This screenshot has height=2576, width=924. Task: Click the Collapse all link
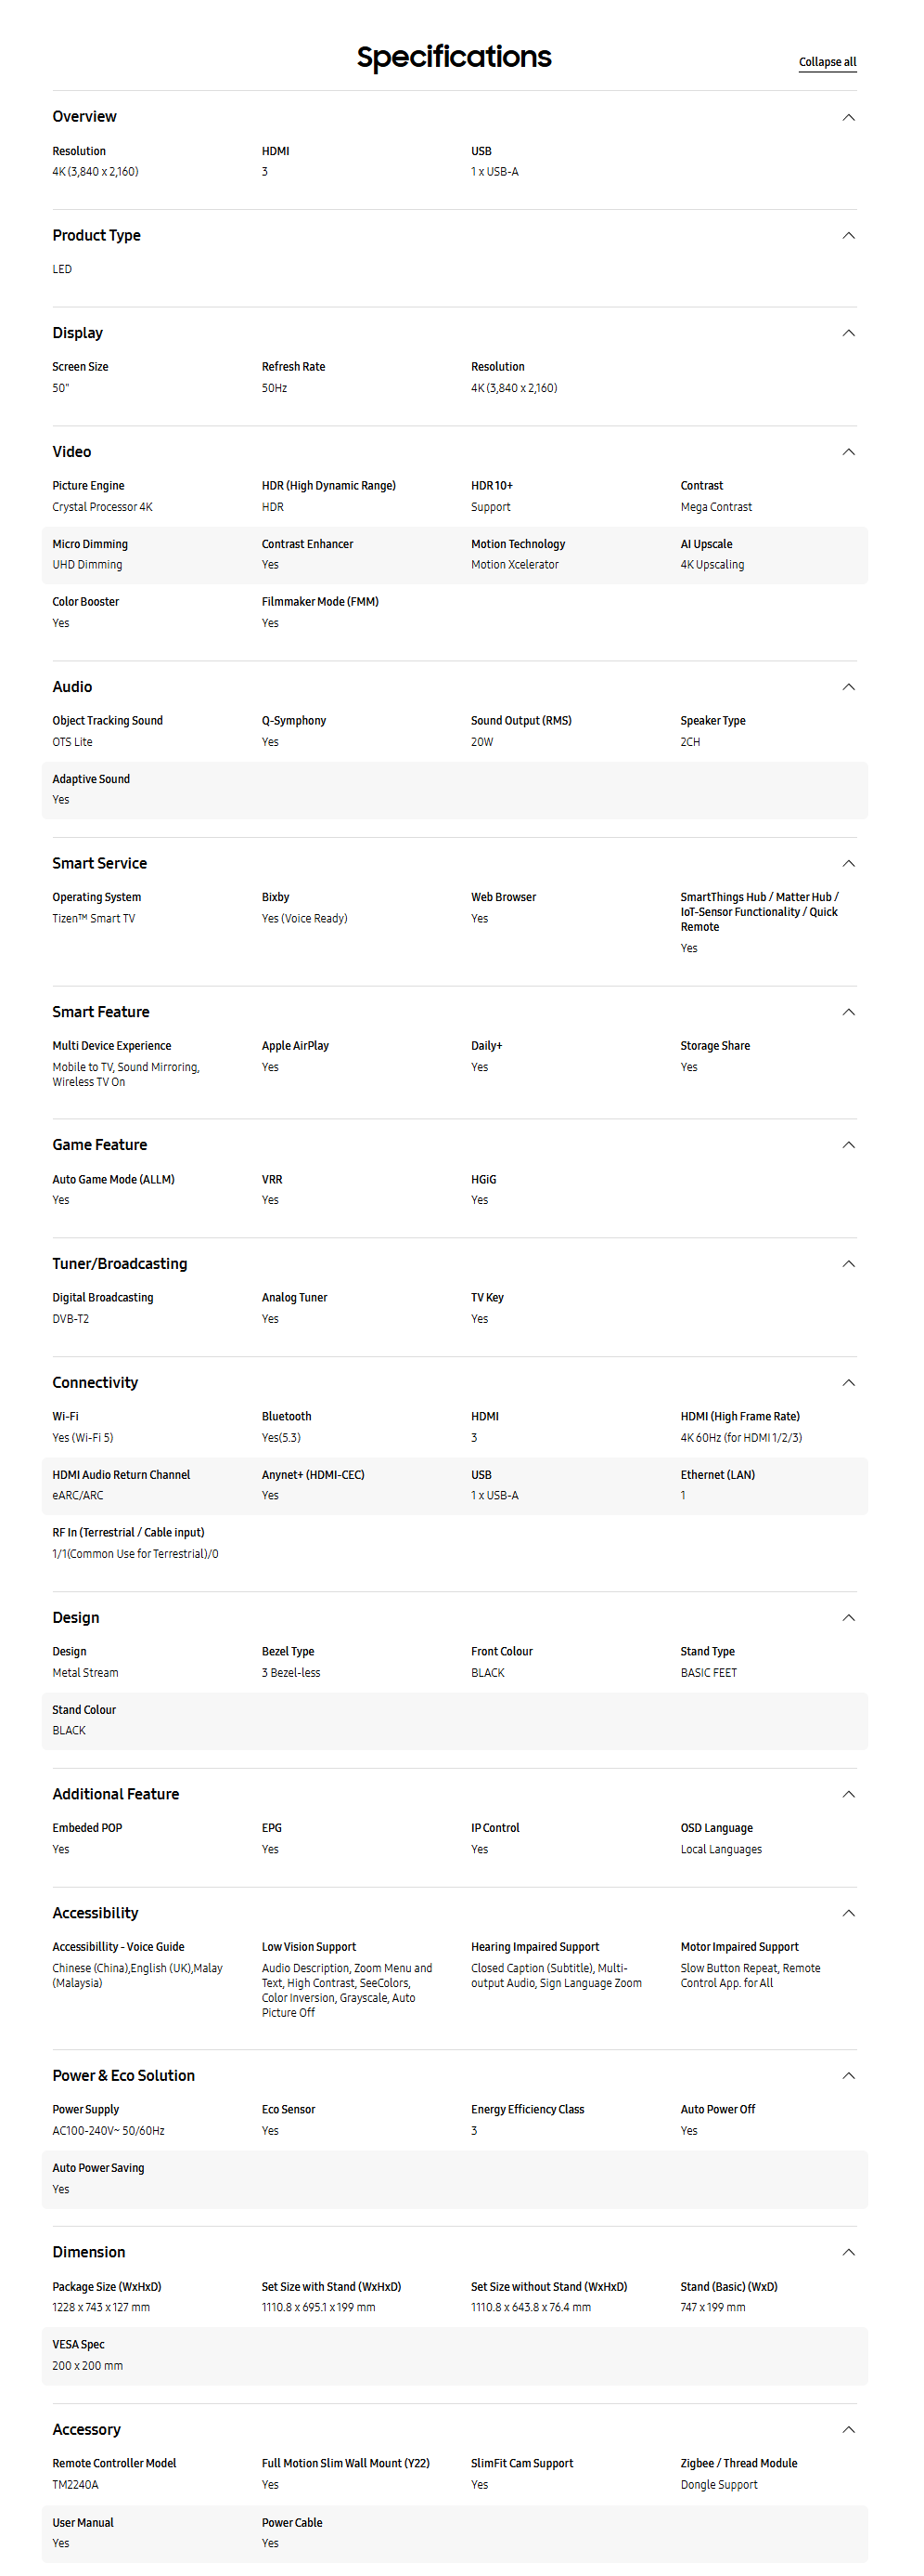[x=828, y=62]
